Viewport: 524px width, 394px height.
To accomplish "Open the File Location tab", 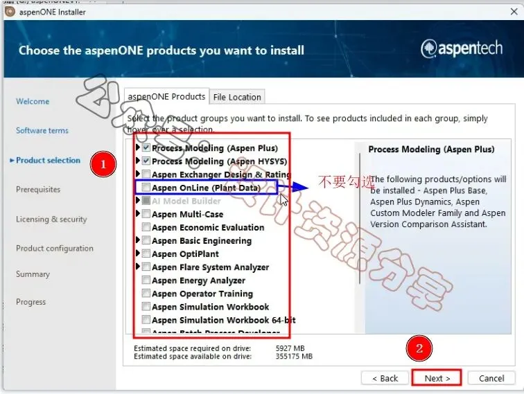I will 237,97.
